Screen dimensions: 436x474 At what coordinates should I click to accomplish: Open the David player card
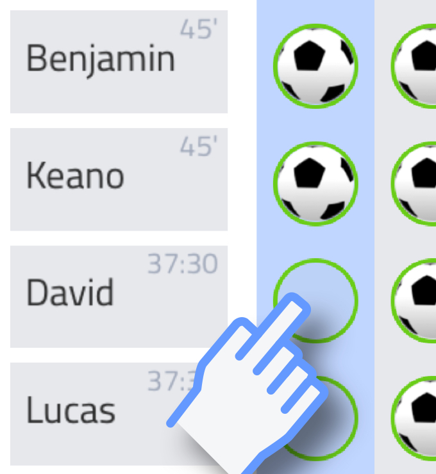pyautogui.click(x=119, y=297)
